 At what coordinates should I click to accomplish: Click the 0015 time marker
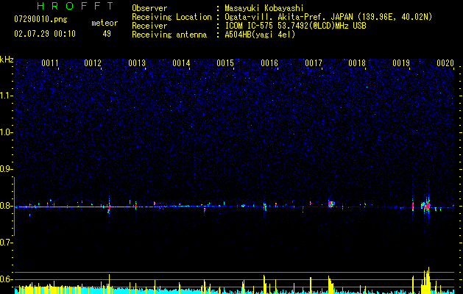click(x=225, y=63)
